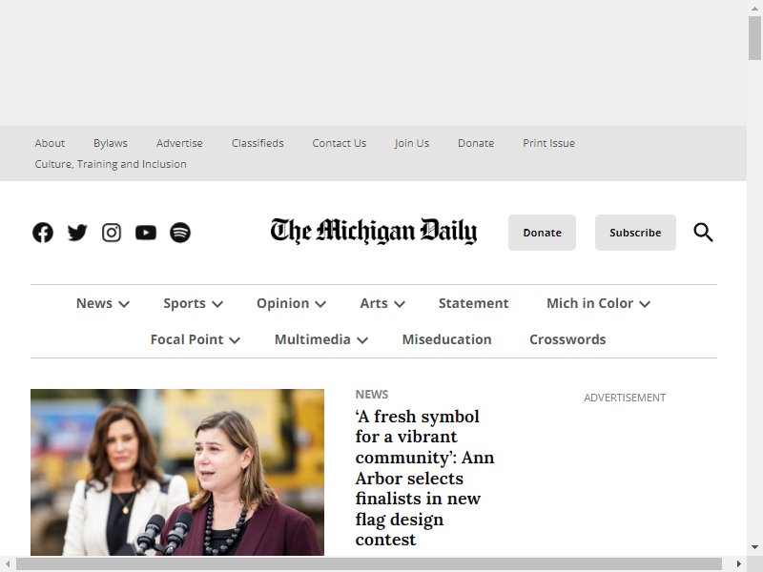Click the Donate button near the logo
763x572 pixels.
click(542, 233)
